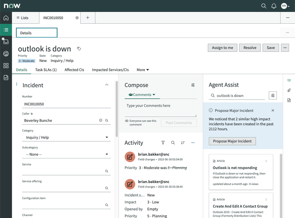Open more actions ellipsis beside Save

click(285, 48)
